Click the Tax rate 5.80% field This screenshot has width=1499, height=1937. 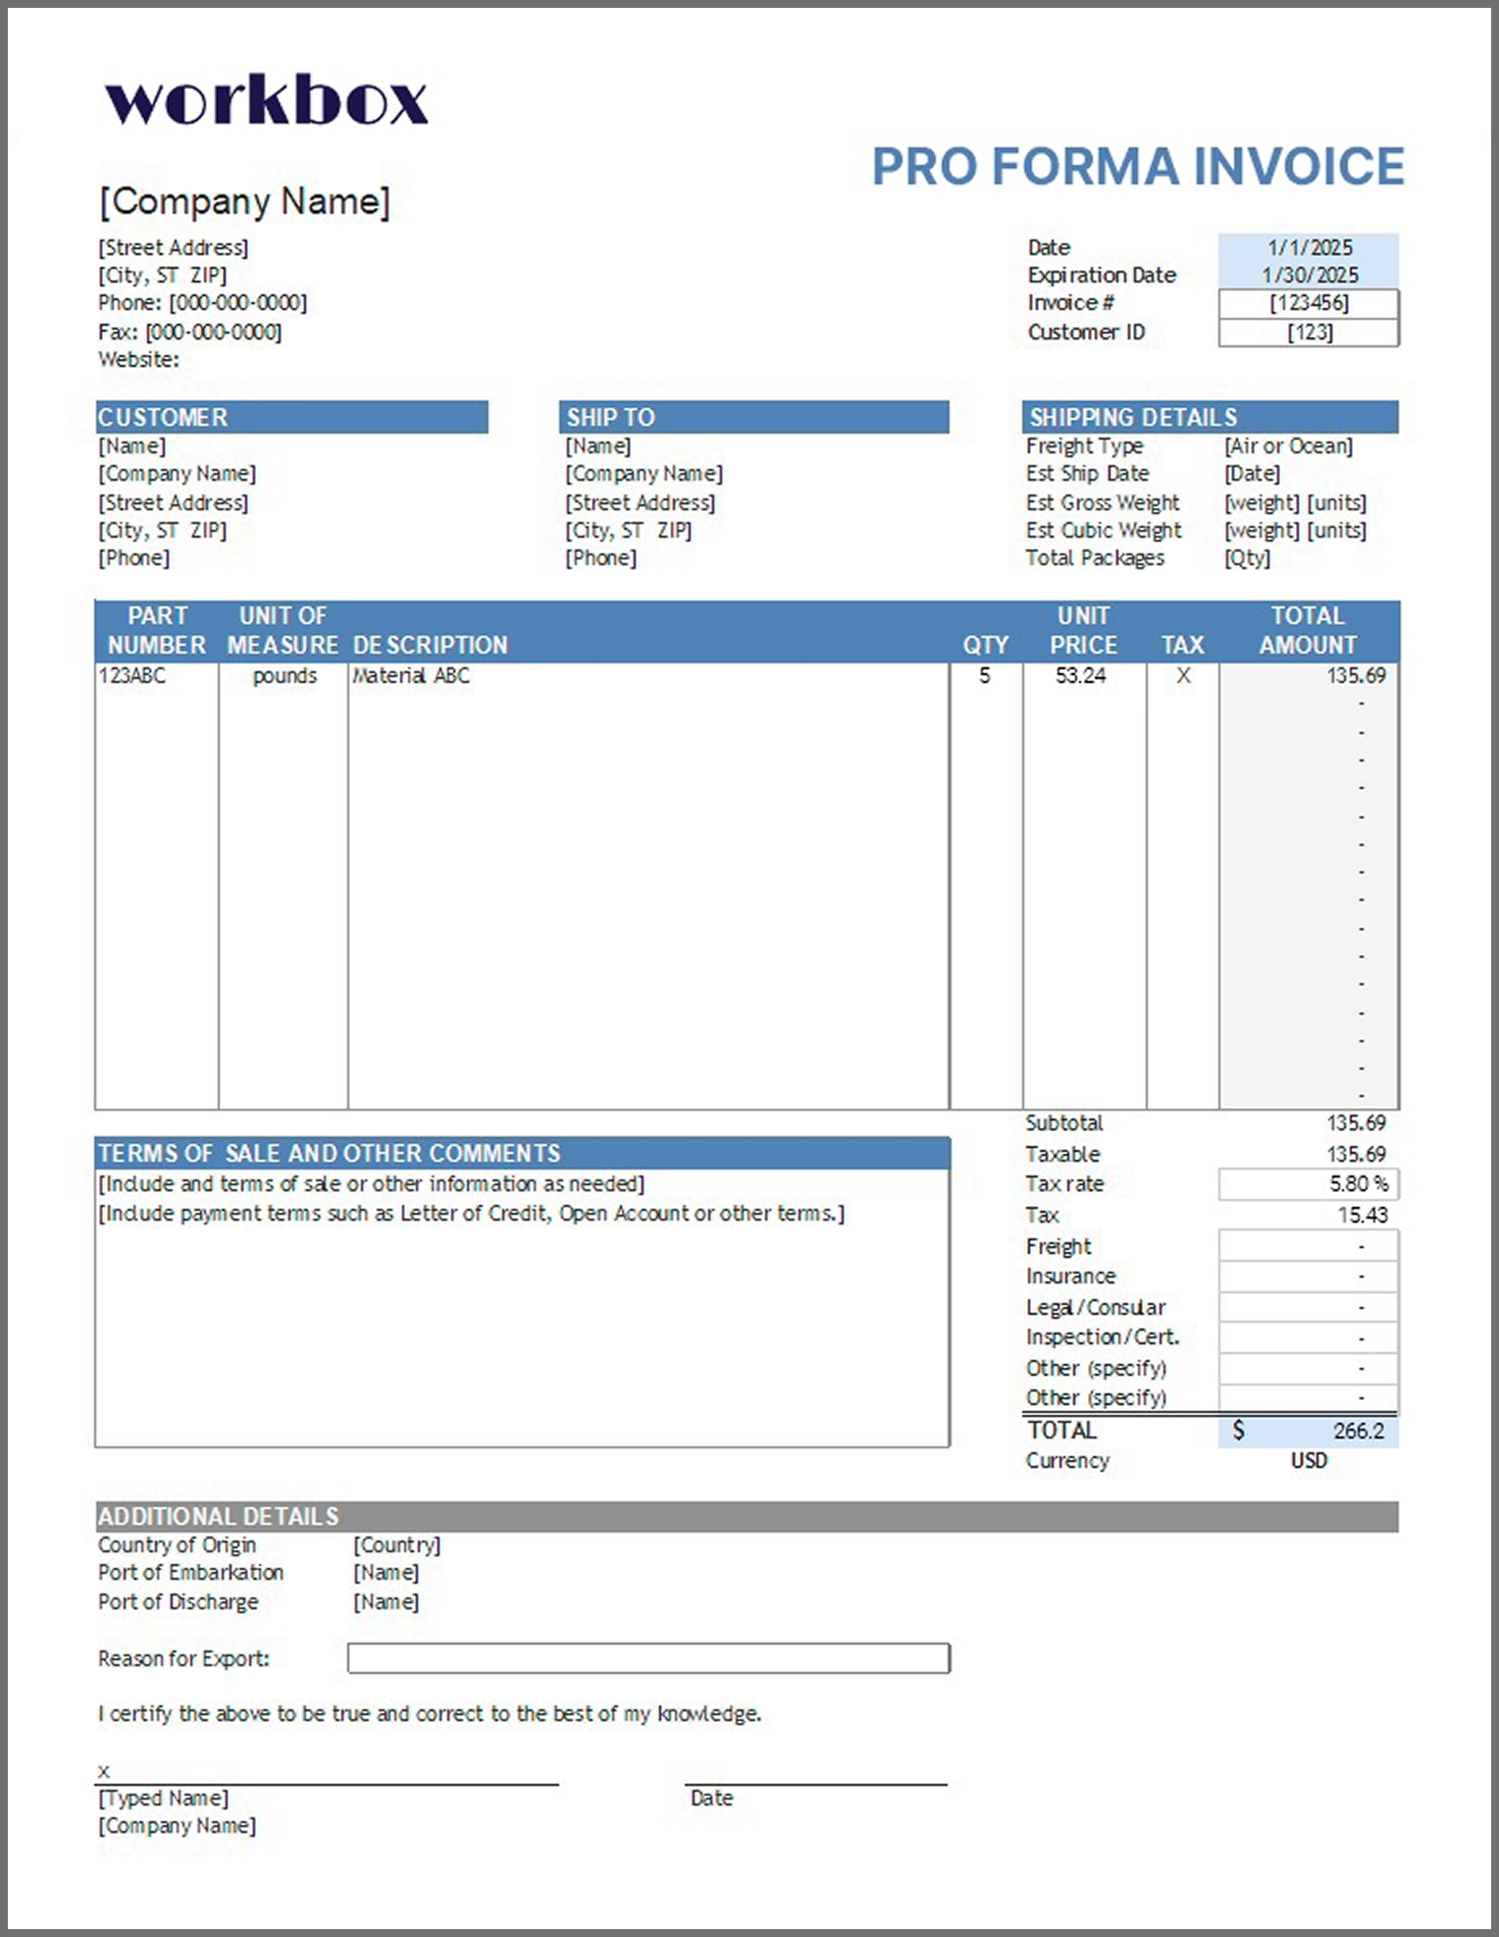[1308, 1184]
